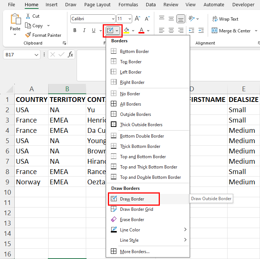Open the Merge & Center dropdown arrow

(x=256, y=31)
